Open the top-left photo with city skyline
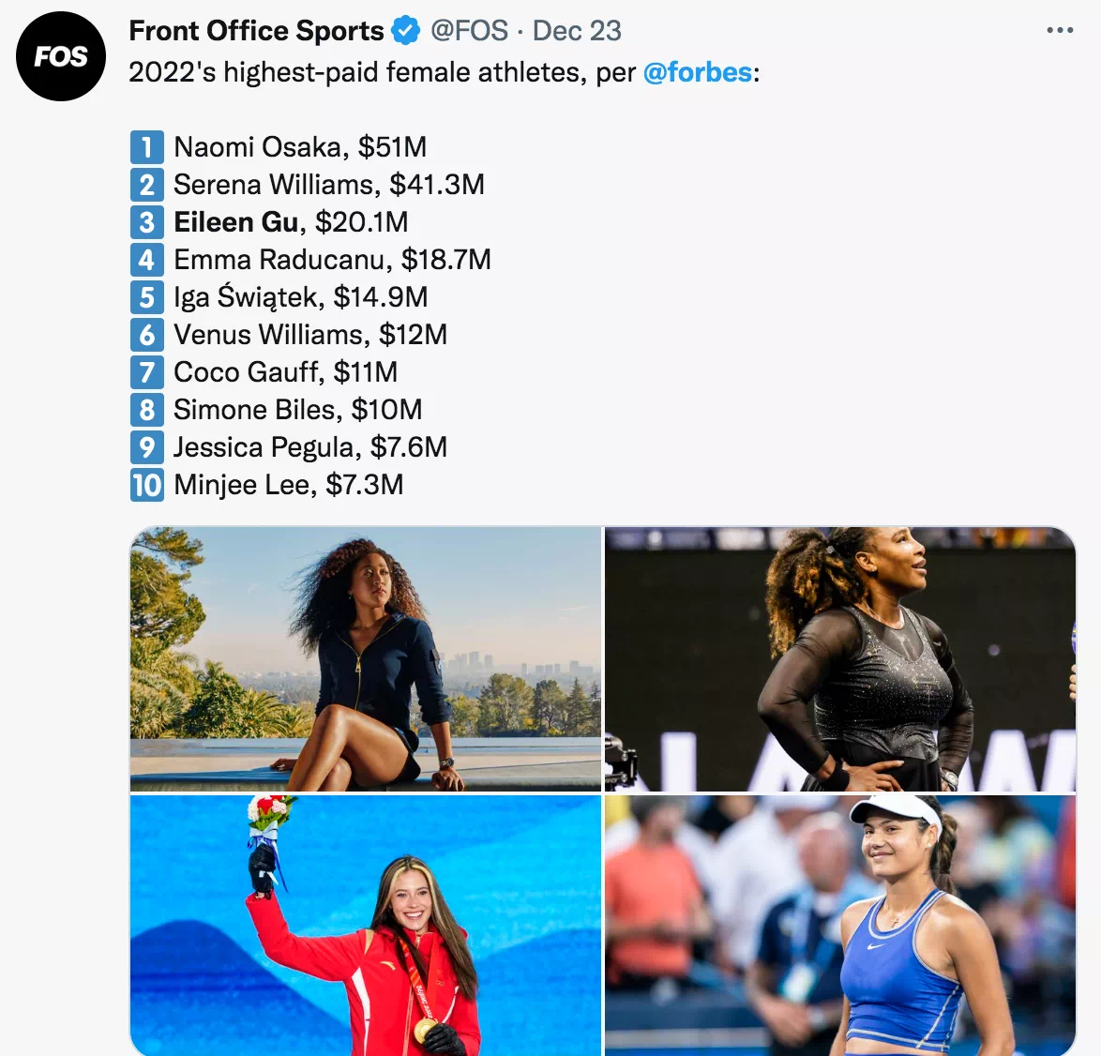Viewport: 1101px width, 1056px height. tap(366, 659)
